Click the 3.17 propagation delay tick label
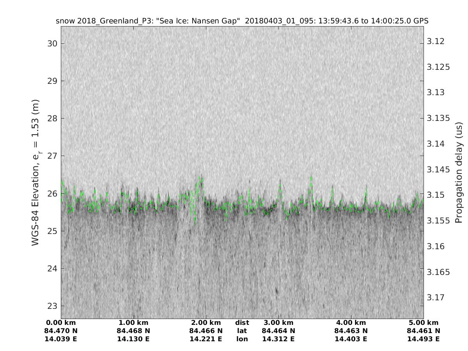 [436, 298]
